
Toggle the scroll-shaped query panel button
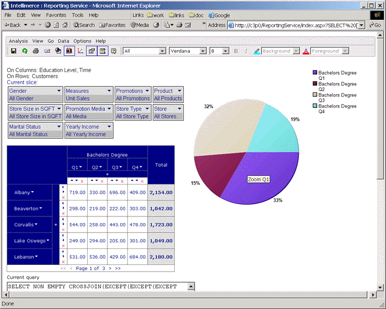click(x=103, y=51)
